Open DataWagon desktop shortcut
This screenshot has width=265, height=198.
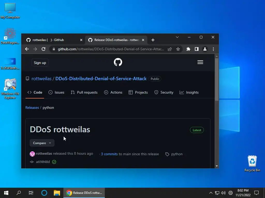10,36
